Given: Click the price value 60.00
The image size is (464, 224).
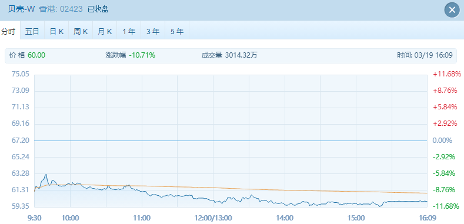Looking at the screenshot, I should click(36, 55).
